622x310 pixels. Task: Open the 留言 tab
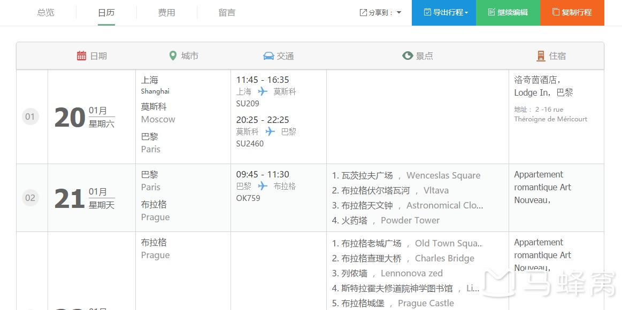[x=227, y=13]
